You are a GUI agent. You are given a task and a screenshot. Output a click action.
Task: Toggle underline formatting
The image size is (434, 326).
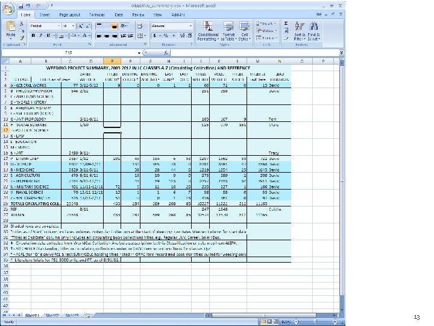[48, 36]
